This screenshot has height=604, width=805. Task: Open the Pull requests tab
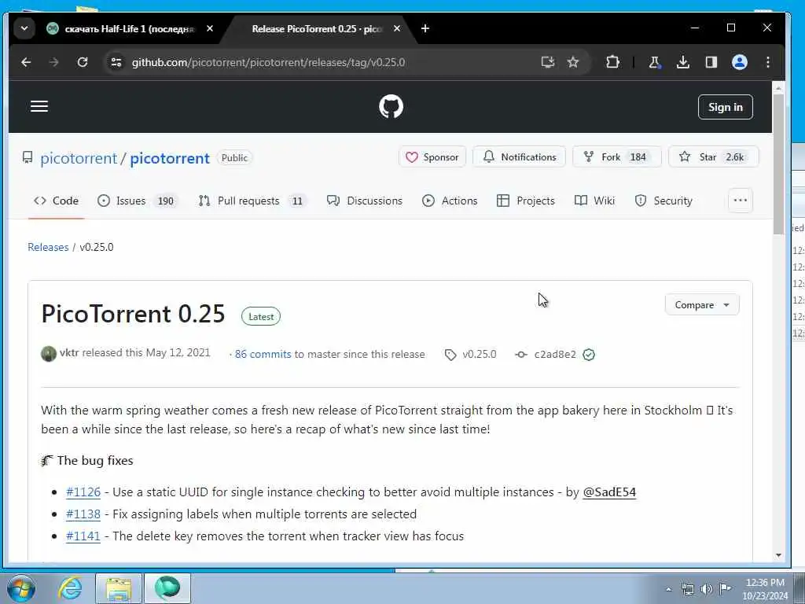[252, 201]
